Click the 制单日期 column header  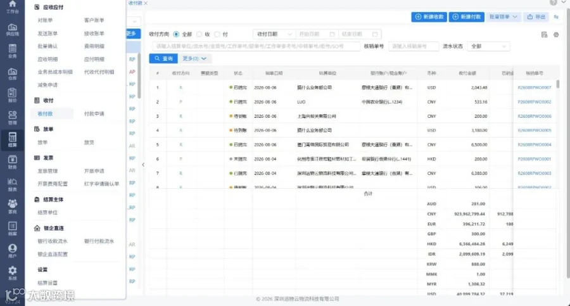[274, 73]
